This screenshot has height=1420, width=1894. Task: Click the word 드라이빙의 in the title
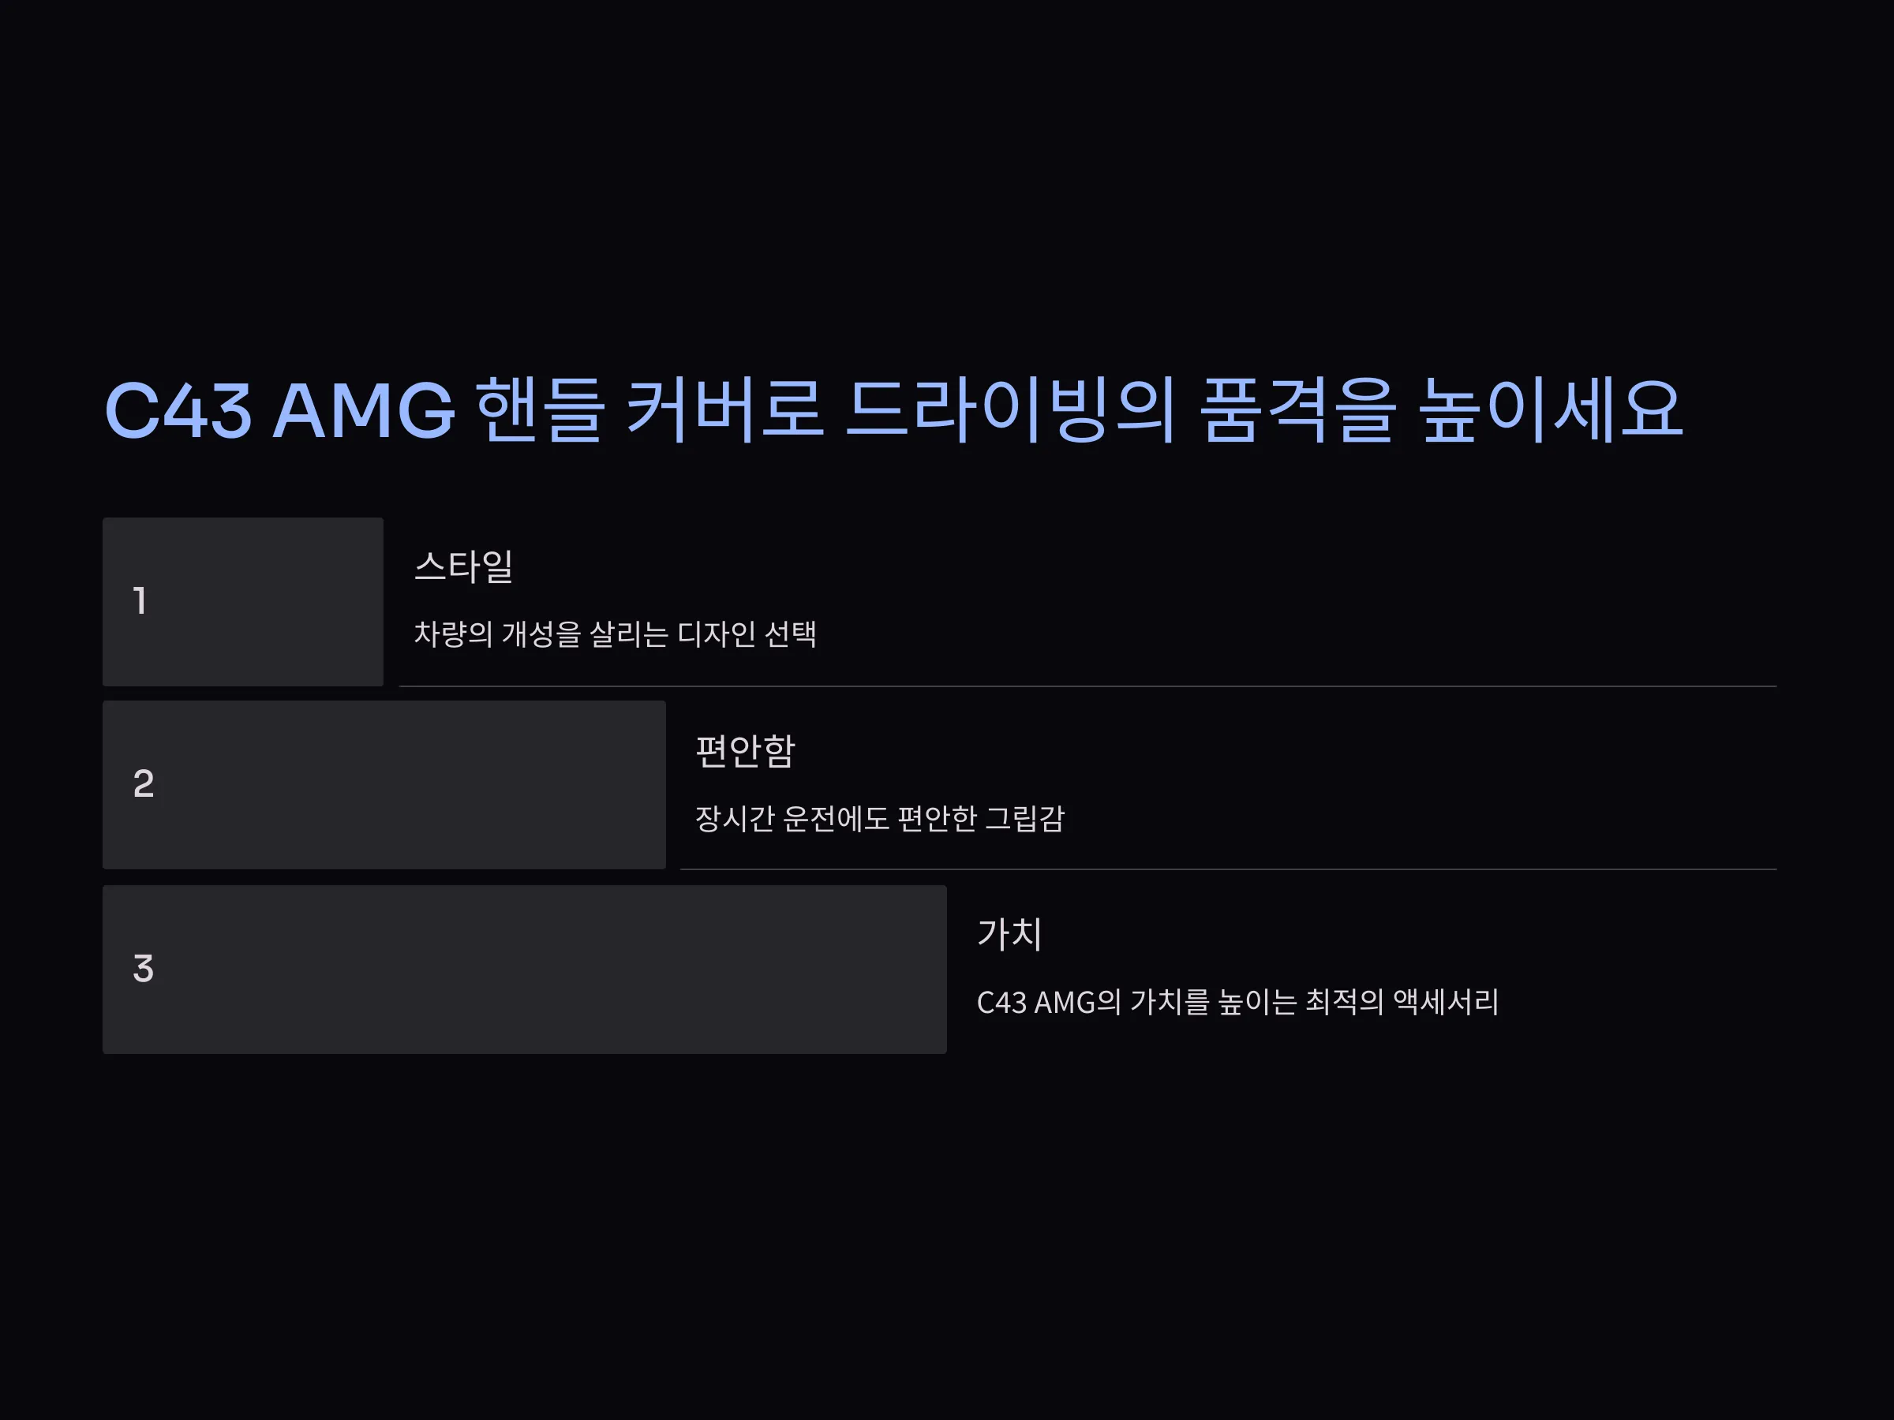[x=1010, y=411]
